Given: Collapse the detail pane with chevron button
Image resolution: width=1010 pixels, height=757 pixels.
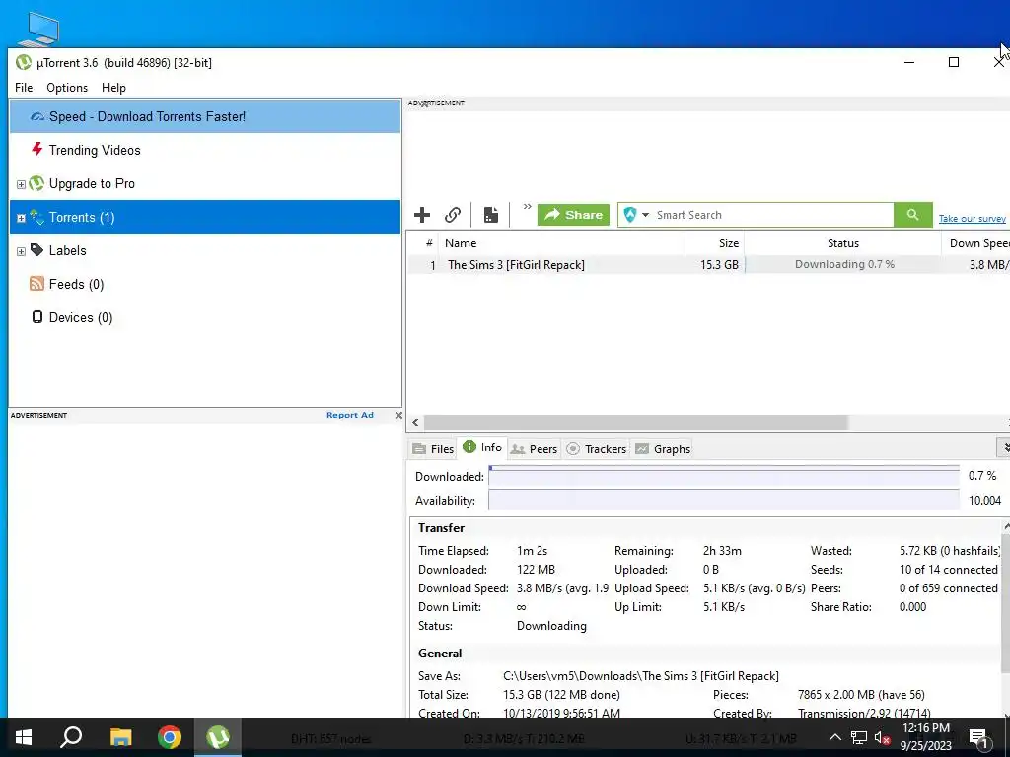Looking at the screenshot, I should [1003, 447].
